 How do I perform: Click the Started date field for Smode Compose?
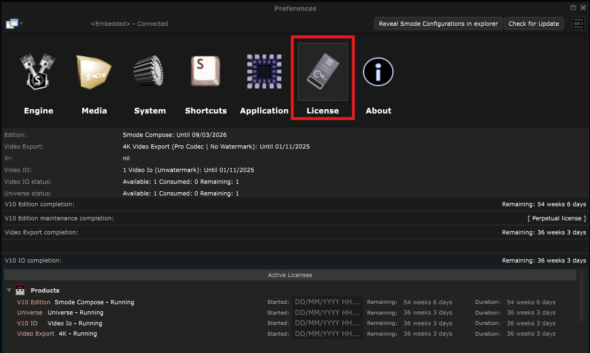tap(326, 302)
